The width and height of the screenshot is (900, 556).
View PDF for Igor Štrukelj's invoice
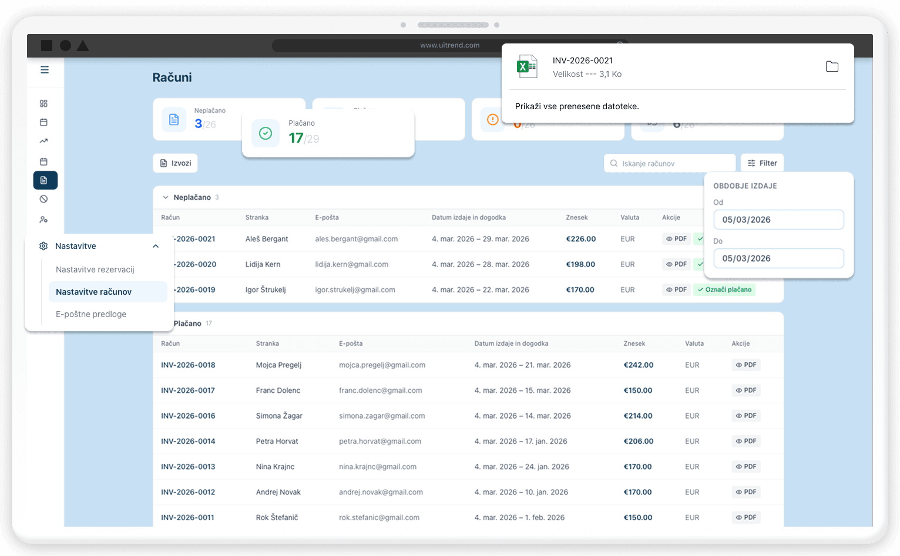(x=676, y=289)
